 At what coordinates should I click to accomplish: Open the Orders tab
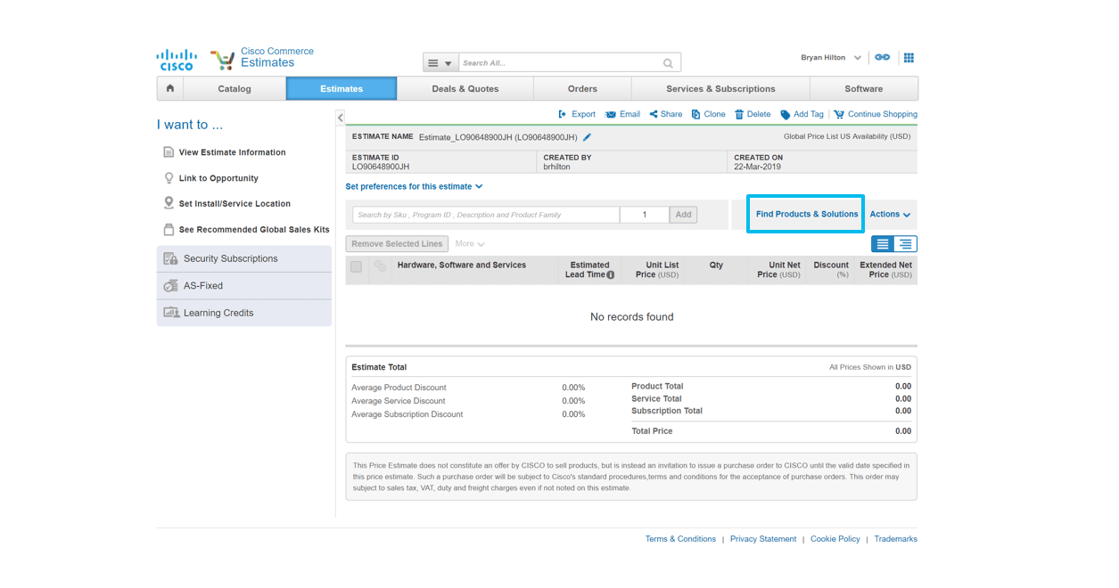582,88
